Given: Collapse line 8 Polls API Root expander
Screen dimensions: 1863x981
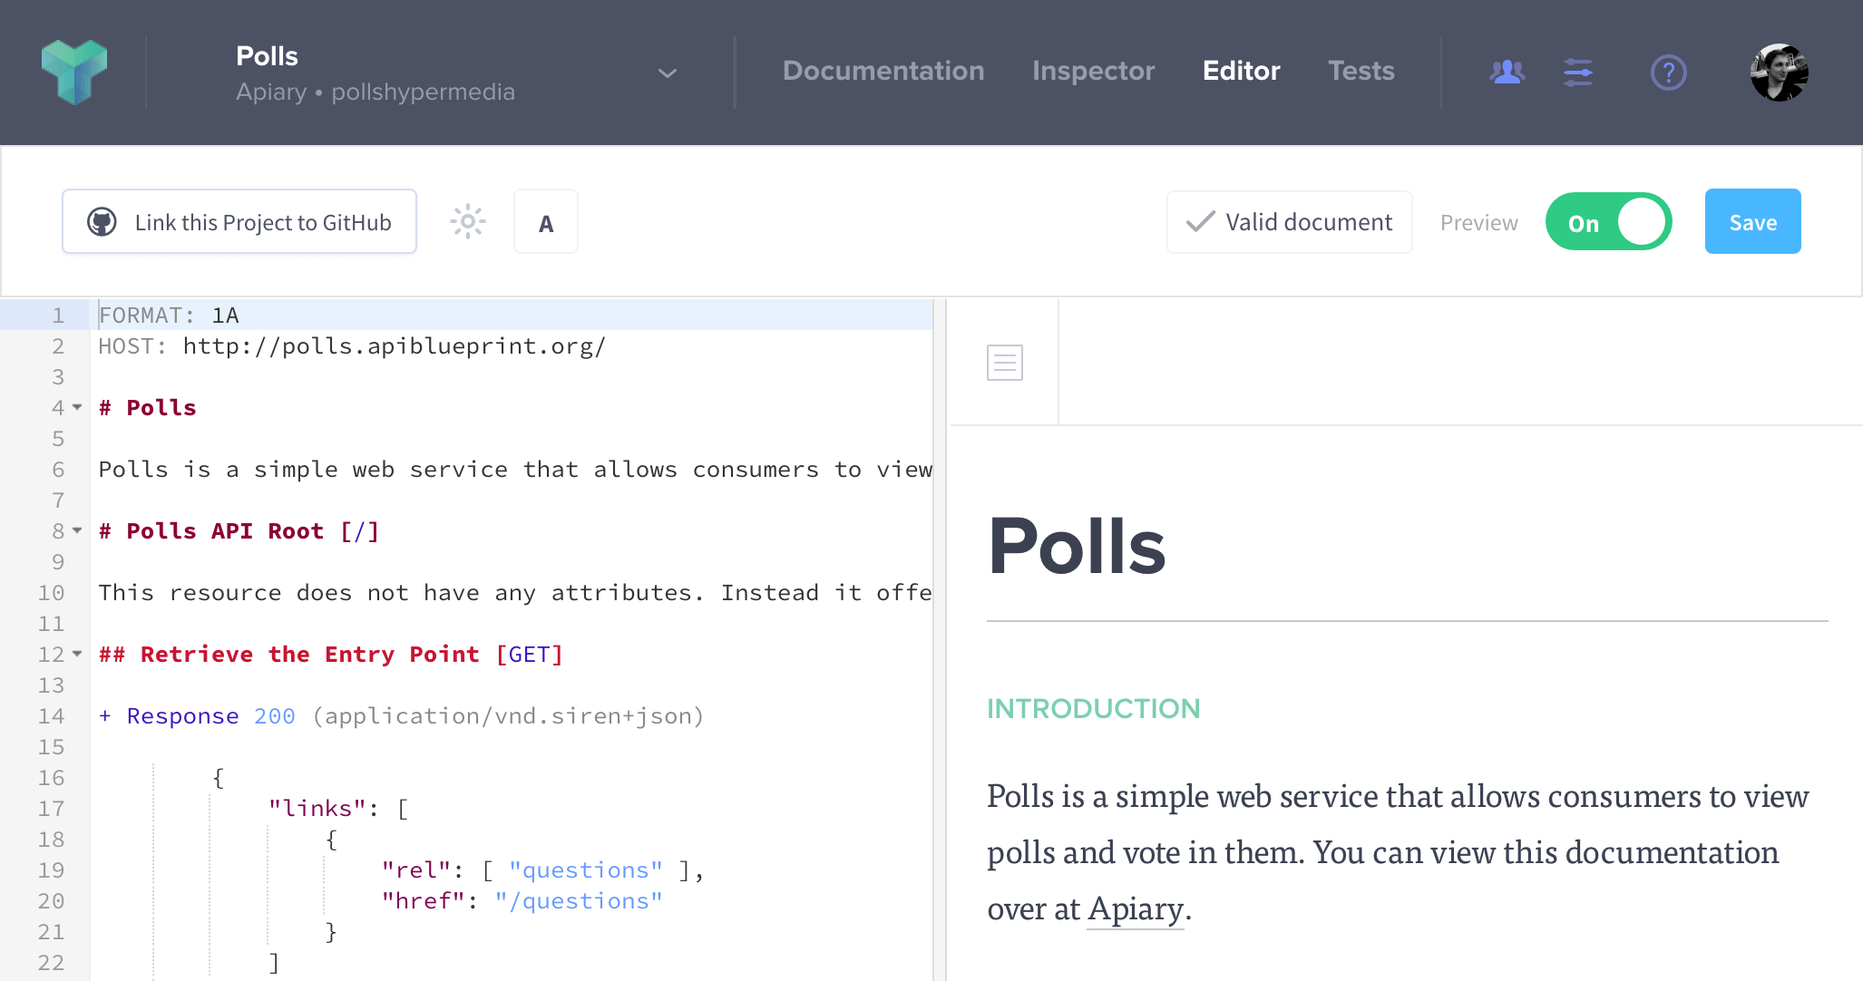Looking at the screenshot, I should tap(76, 531).
